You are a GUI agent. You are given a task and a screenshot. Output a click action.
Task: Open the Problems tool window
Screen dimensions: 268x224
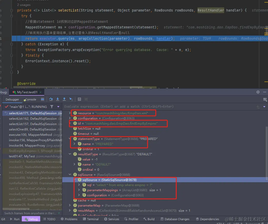[69, 219]
